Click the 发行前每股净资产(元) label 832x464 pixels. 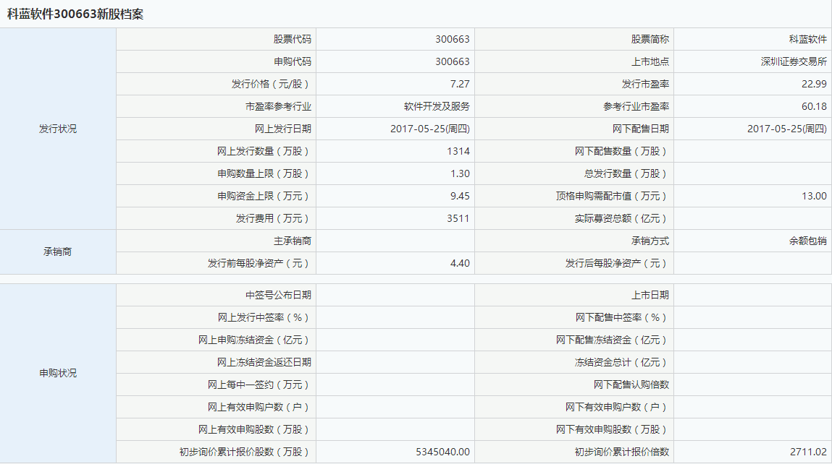pyautogui.click(x=259, y=263)
